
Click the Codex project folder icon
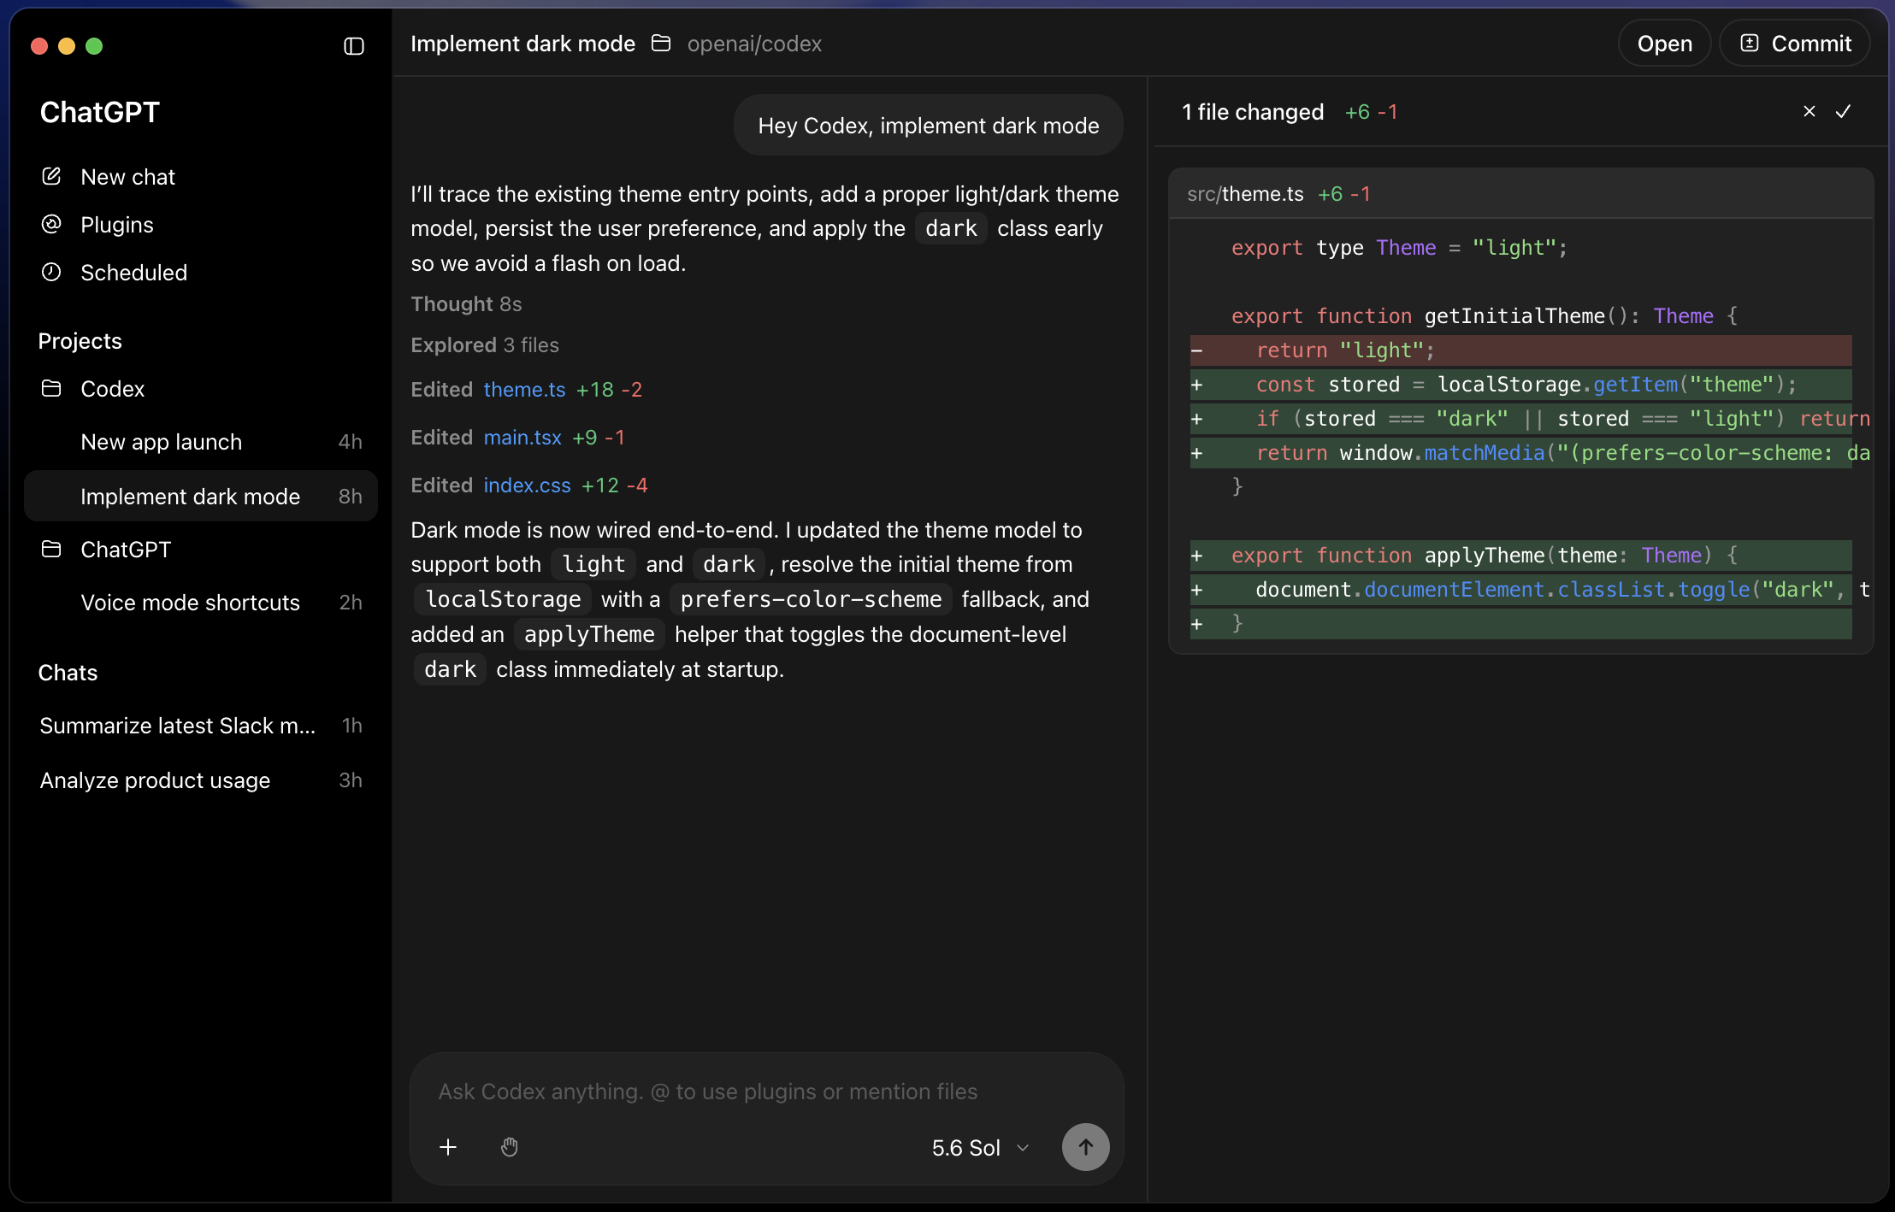pos(51,388)
